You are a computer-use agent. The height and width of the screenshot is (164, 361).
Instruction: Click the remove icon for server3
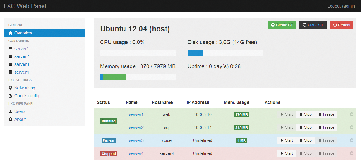[x=351, y=140]
